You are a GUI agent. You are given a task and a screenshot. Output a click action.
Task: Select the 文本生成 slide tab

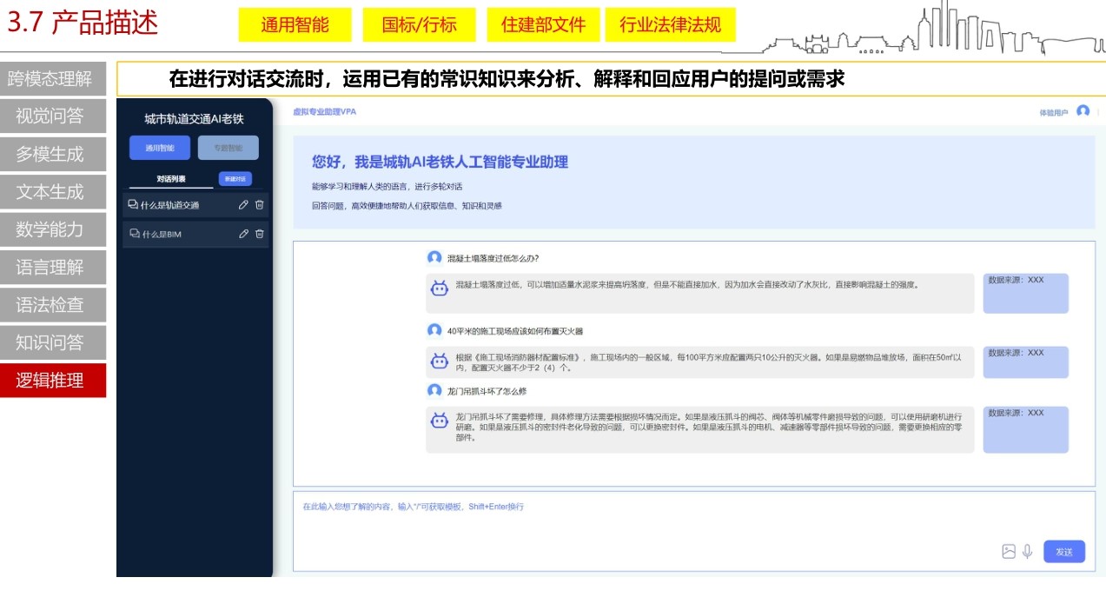click(x=53, y=192)
